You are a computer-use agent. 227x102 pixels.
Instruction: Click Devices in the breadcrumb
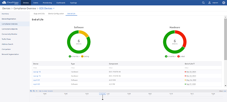point(6,8)
